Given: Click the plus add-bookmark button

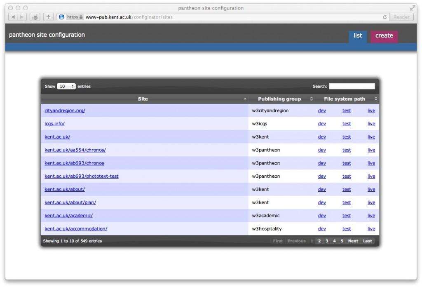Looking at the screenshot, I should [x=48, y=17].
